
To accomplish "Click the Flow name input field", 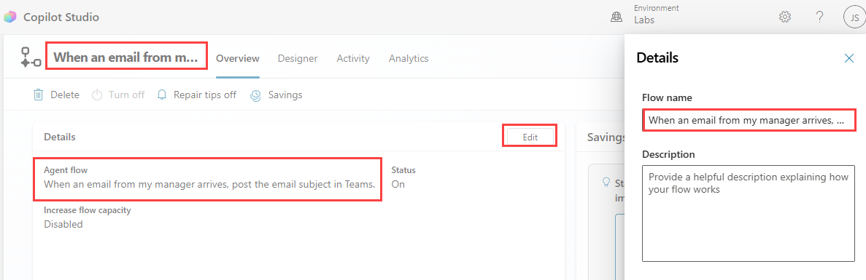I will click(749, 120).
